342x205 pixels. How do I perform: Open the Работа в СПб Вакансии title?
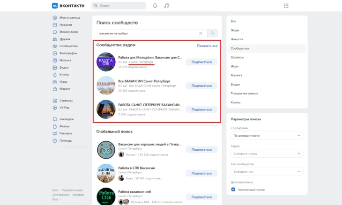pos(136,168)
